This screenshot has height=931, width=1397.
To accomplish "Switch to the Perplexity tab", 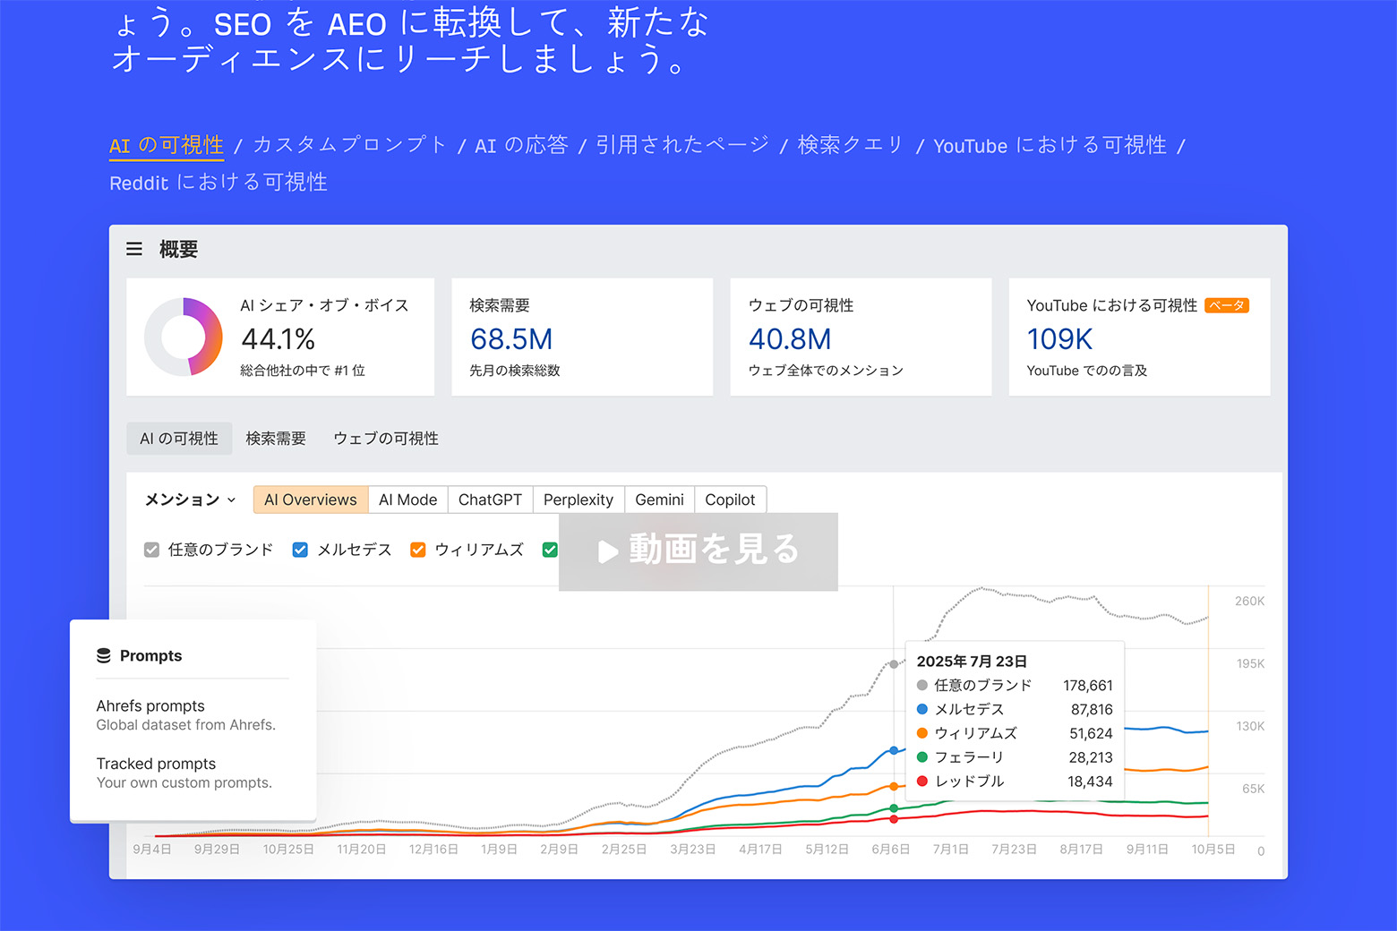I will coord(579,500).
